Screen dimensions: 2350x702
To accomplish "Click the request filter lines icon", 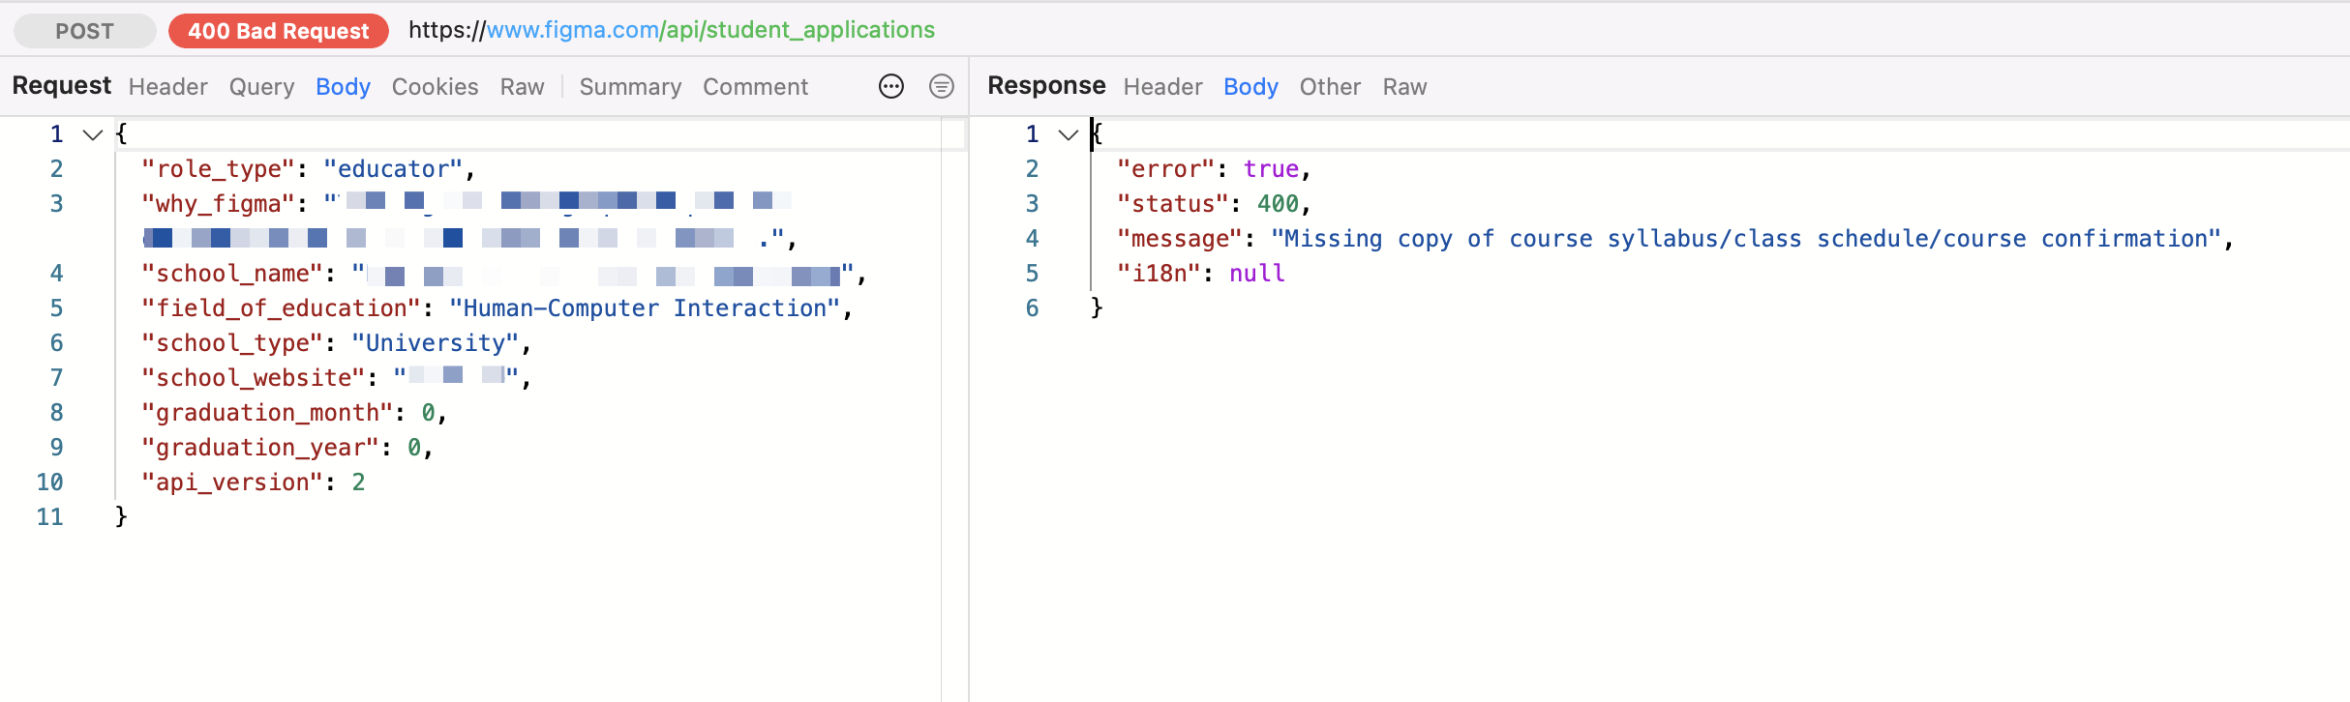I will click(x=941, y=87).
